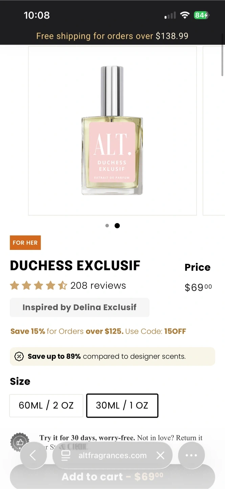
Task: Tap the browser back arrow button
Action: pos(33,455)
